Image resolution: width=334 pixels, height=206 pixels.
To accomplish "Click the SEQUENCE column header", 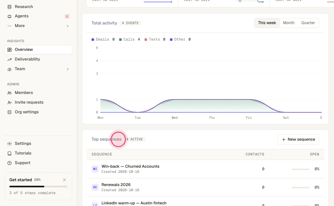I will (x=102, y=154).
